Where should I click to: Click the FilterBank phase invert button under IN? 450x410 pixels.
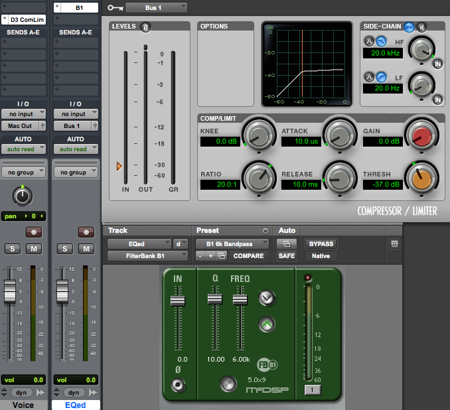coord(177,384)
